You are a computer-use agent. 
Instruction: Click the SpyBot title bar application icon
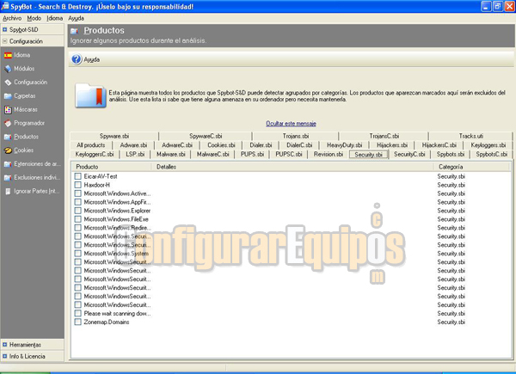[4, 6]
